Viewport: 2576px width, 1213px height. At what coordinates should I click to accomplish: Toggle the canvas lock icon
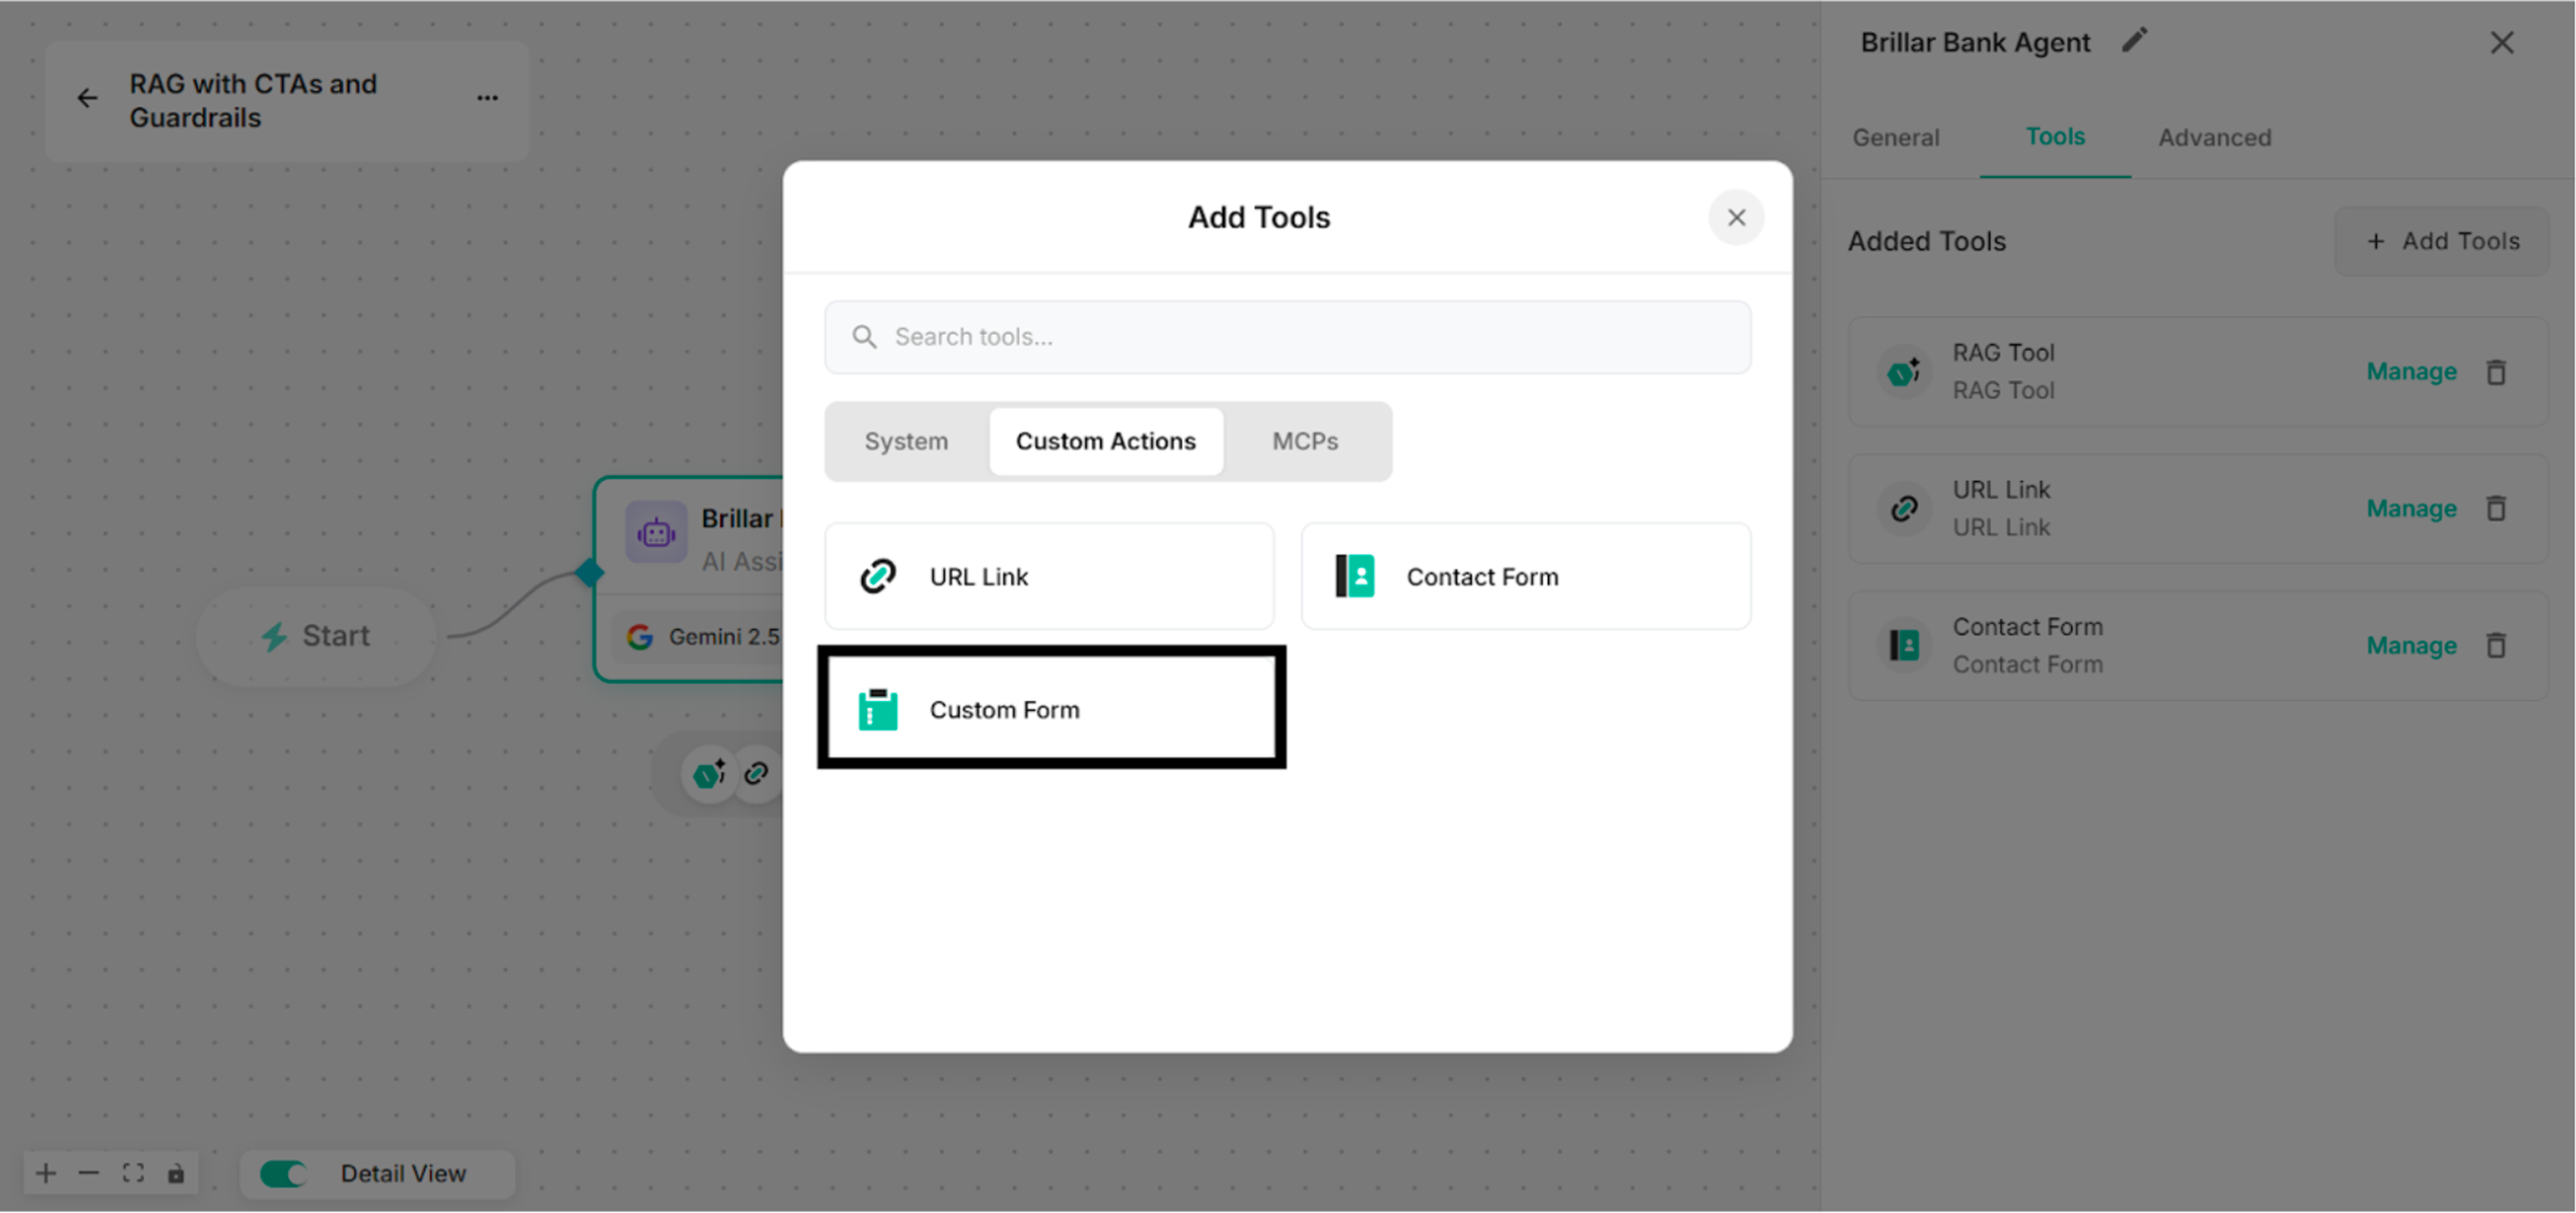pos(176,1173)
